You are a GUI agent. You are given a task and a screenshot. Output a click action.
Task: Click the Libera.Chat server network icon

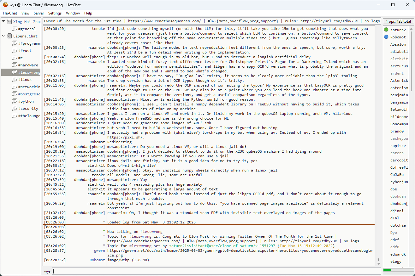(9, 36)
